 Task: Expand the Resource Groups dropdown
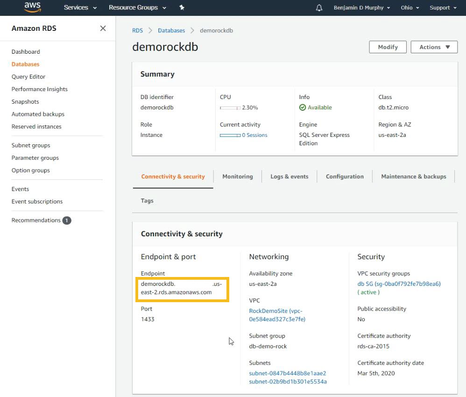point(137,7)
